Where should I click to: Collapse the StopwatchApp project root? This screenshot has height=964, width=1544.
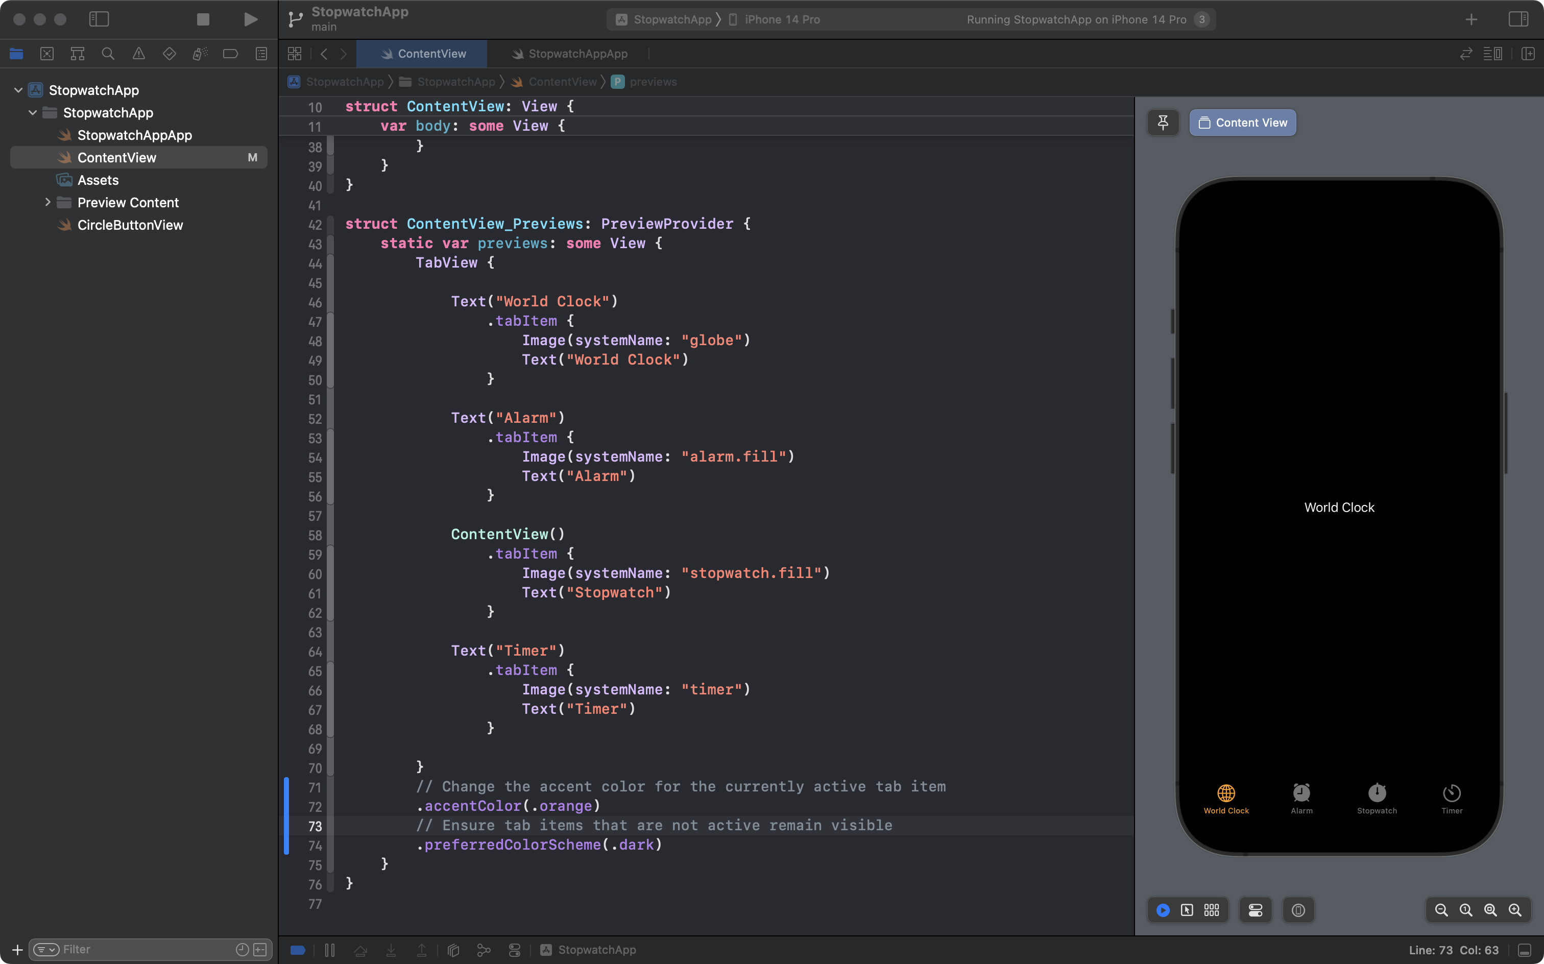(18, 90)
